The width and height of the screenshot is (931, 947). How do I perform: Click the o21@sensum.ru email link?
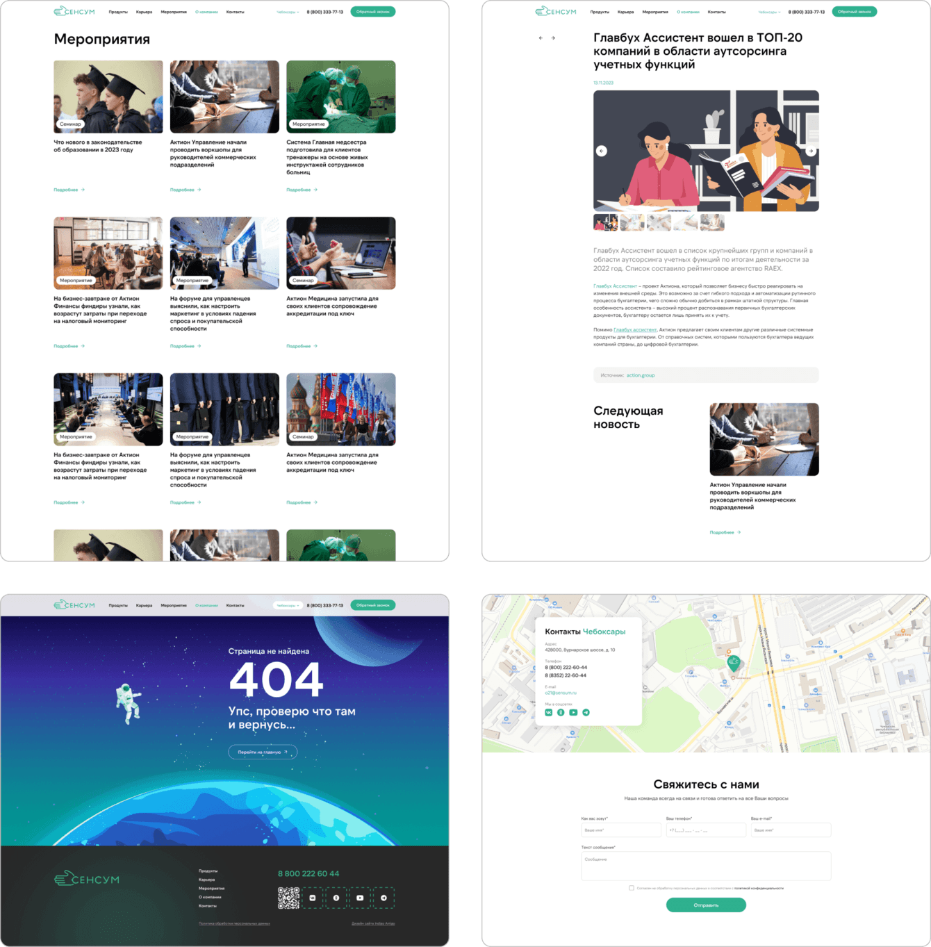(561, 693)
